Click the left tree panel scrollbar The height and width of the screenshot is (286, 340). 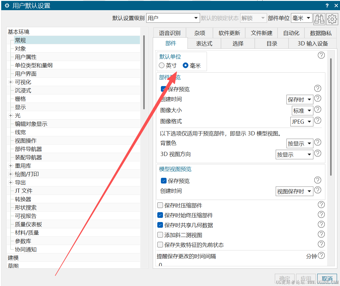tap(144, 72)
